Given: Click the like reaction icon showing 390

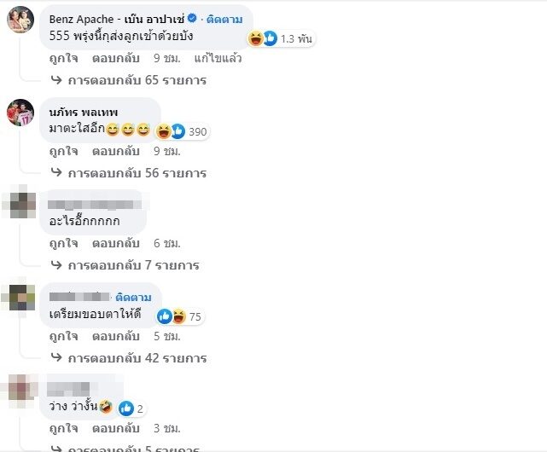Looking at the screenshot, I should pos(178,131).
